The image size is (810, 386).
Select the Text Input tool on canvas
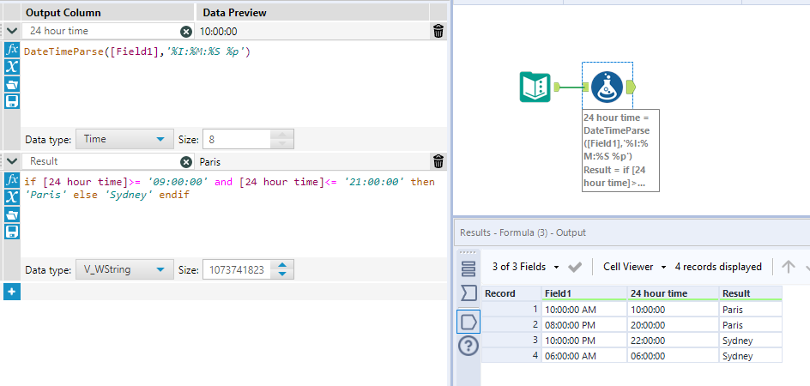tap(535, 87)
